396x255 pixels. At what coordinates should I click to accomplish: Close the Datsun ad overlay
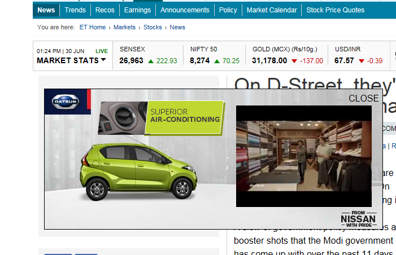364,98
